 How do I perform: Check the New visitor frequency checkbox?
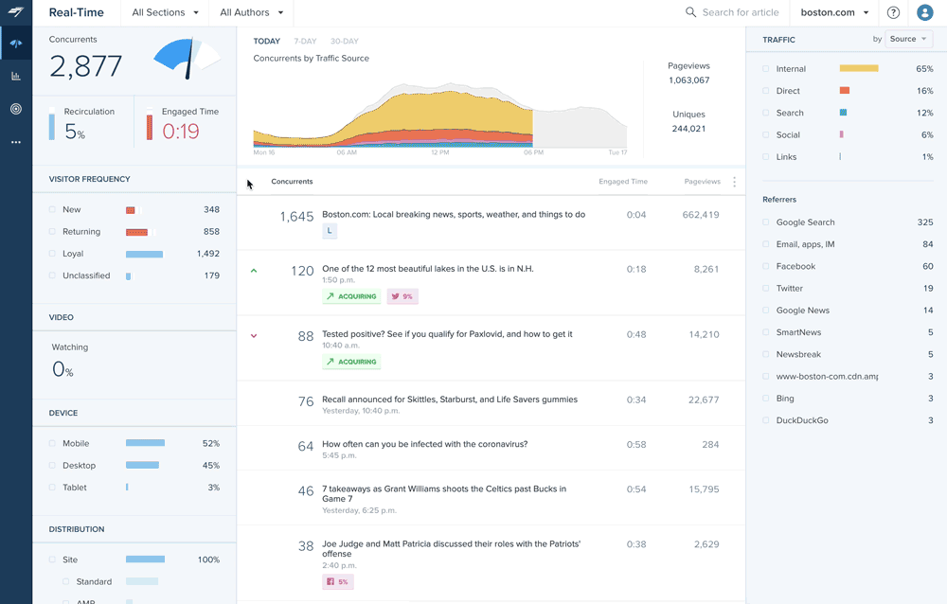52,209
